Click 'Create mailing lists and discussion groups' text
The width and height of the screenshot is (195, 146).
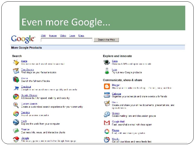coord(134,116)
